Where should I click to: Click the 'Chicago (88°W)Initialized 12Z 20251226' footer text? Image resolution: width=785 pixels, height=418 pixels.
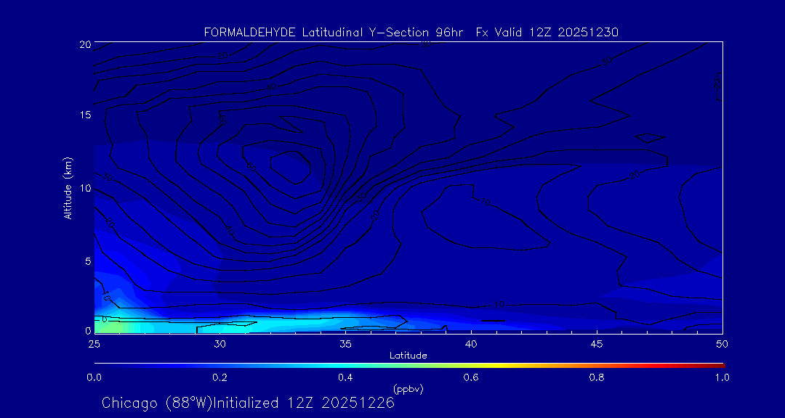(248, 403)
